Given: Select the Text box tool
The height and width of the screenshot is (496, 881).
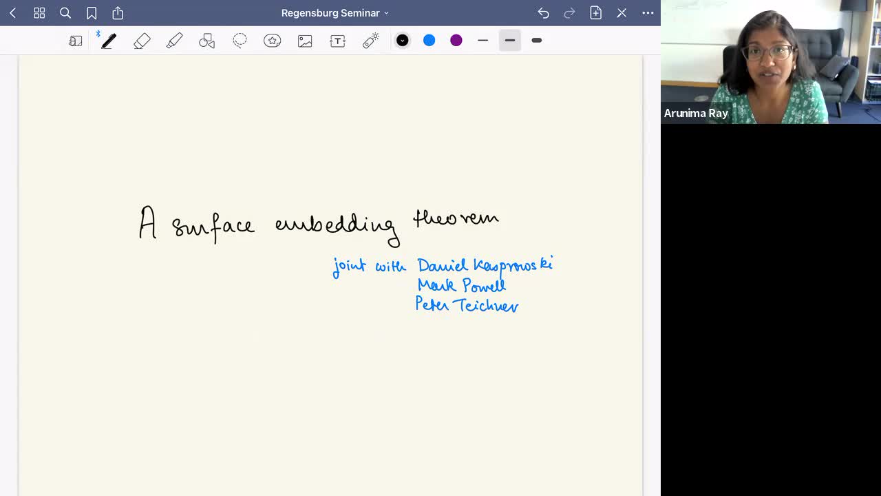Looking at the screenshot, I should pos(337,41).
